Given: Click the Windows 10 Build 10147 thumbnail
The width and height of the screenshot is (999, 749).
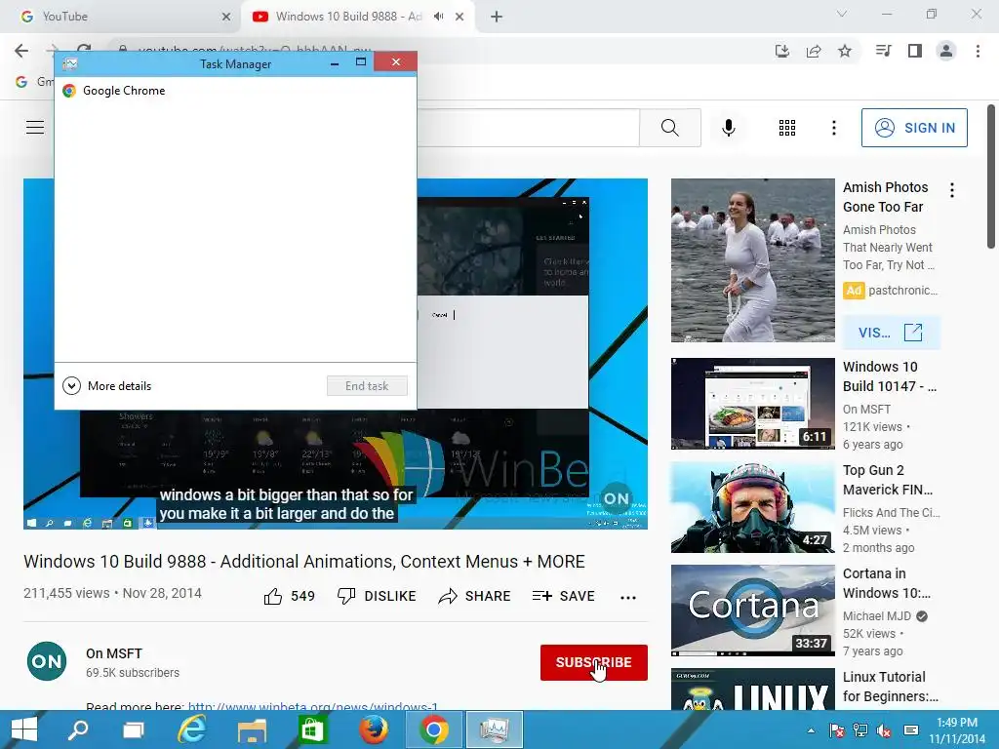Looking at the screenshot, I should tap(753, 404).
